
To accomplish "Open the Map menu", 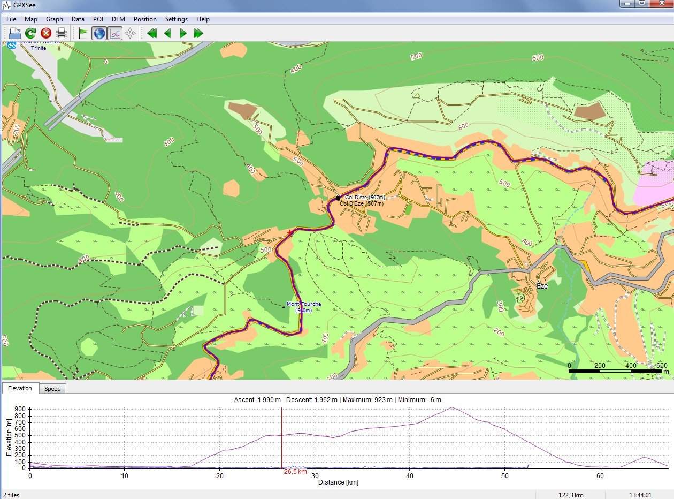I will tap(31, 19).
